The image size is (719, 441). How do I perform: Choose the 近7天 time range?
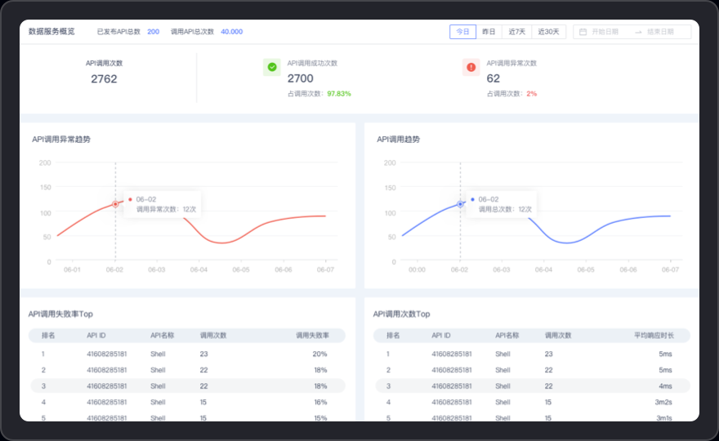pyautogui.click(x=516, y=32)
